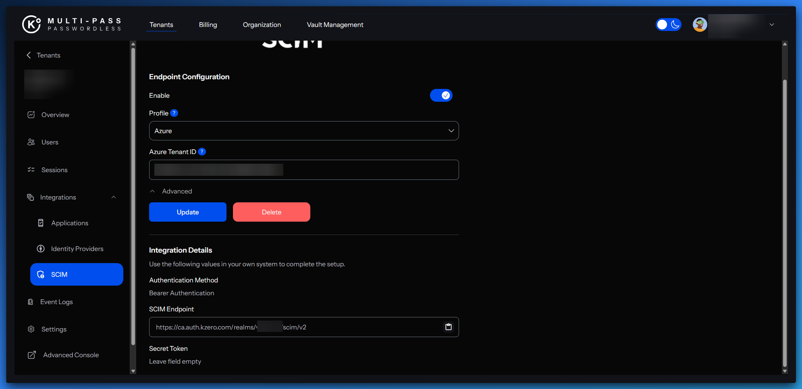Copy the SCIM Endpoint URL to clipboard
Image resolution: width=802 pixels, height=389 pixels.
tap(448, 327)
